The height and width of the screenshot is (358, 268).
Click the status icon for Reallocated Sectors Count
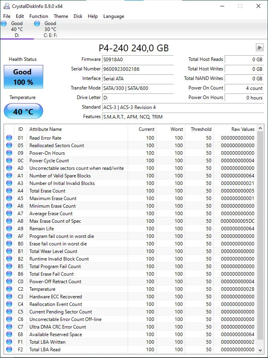pyautogui.click(x=9, y=145)
